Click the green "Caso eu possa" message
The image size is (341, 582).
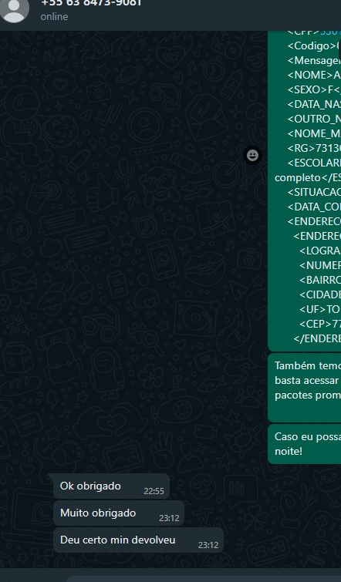click(x=305, y=444)
